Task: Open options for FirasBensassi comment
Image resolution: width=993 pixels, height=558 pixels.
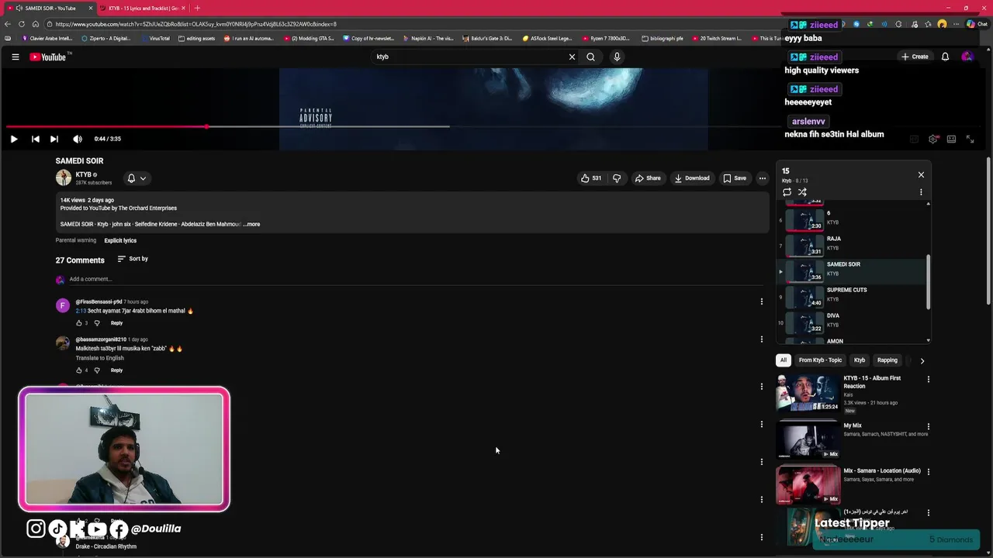Action: point(761,301)
